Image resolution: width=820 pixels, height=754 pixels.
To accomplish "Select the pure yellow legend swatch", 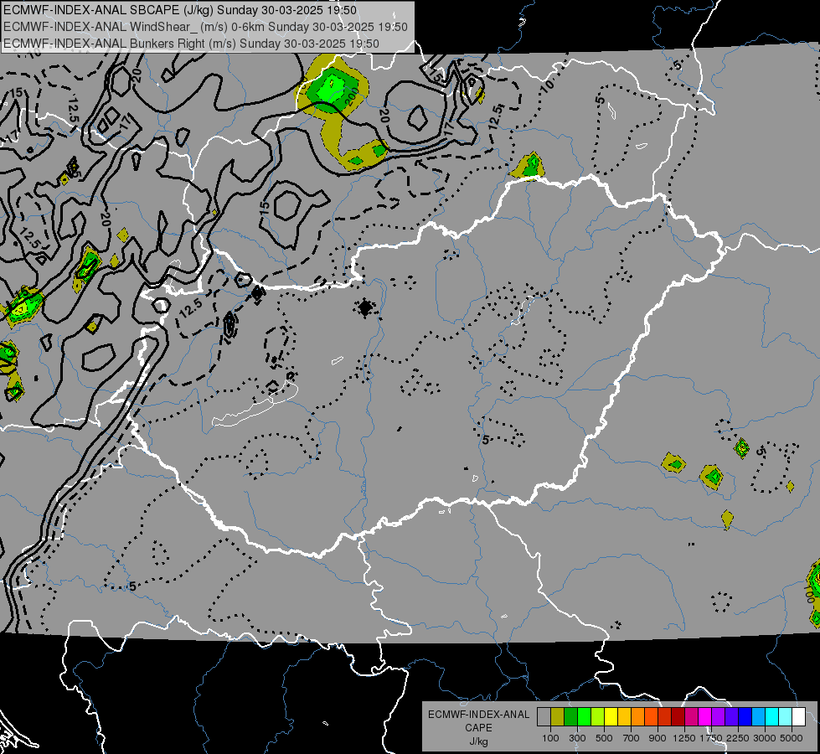I will 611,717.
